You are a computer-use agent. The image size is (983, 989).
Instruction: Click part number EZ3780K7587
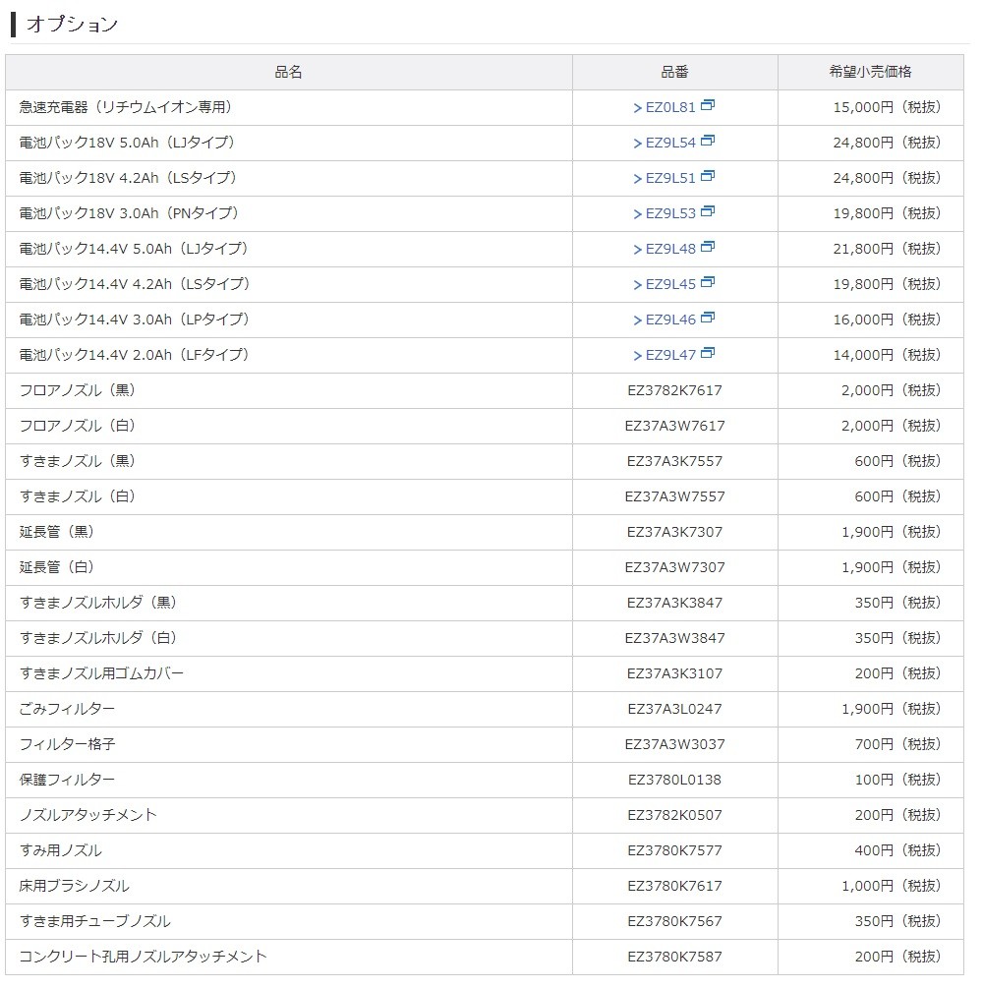(674, 957)
